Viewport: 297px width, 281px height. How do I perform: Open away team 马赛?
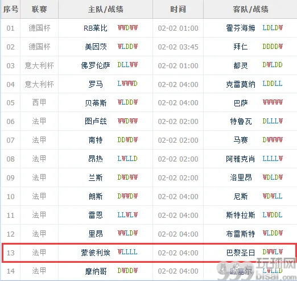click(x=241, y=140)
